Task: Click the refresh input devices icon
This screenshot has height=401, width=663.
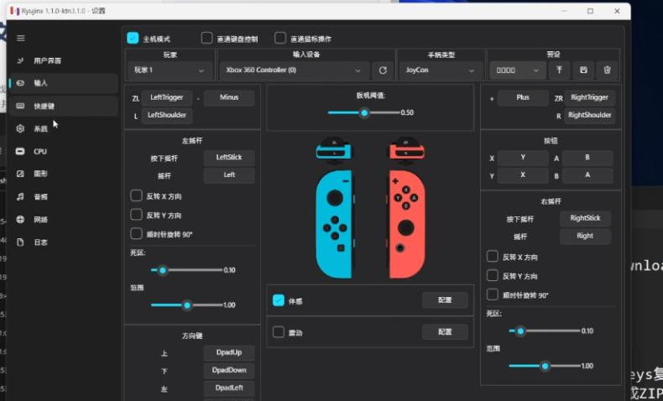Action: coord(383,70)
